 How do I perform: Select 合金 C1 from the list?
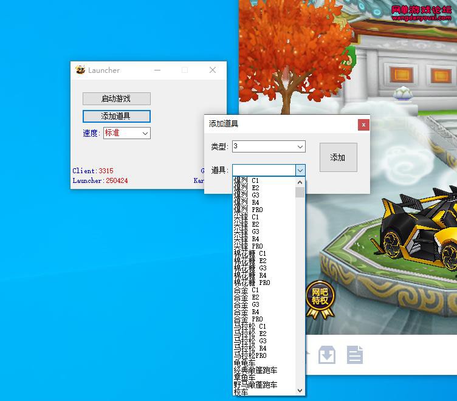pyautogui.click(x=264, y=290)
